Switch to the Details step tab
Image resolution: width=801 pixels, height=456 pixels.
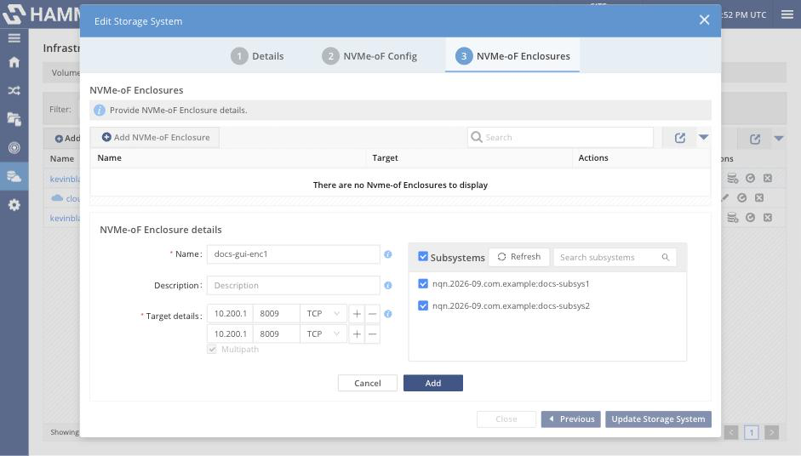coord(257,56)
